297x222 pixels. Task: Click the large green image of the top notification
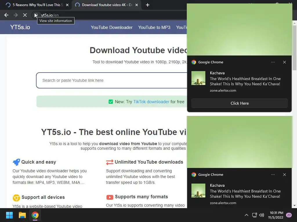pyautogui.click(x=239, y=29)
